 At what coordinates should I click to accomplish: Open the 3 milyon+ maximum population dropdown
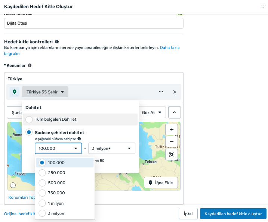pos(111,148)
